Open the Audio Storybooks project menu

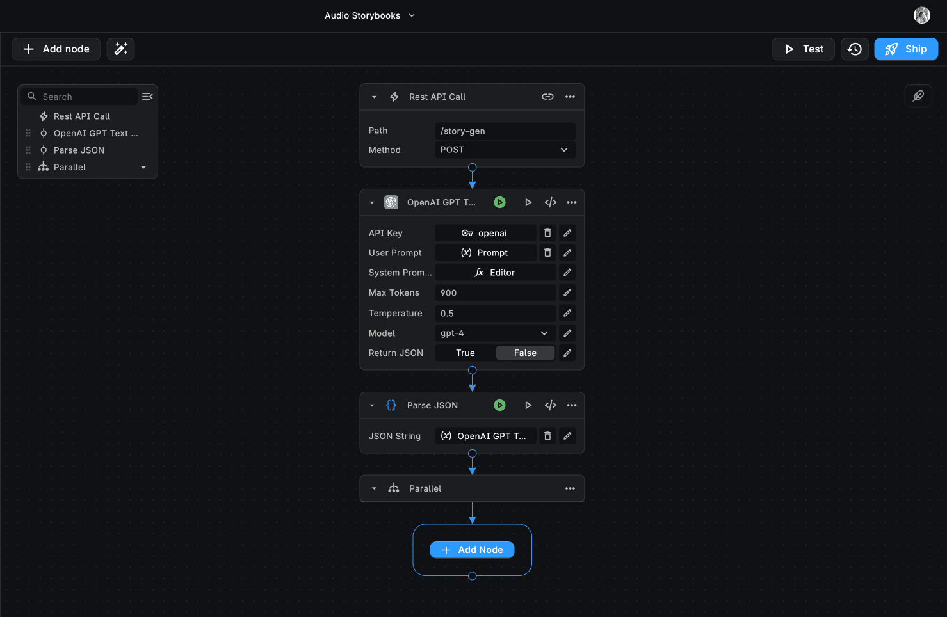point(369,15)
